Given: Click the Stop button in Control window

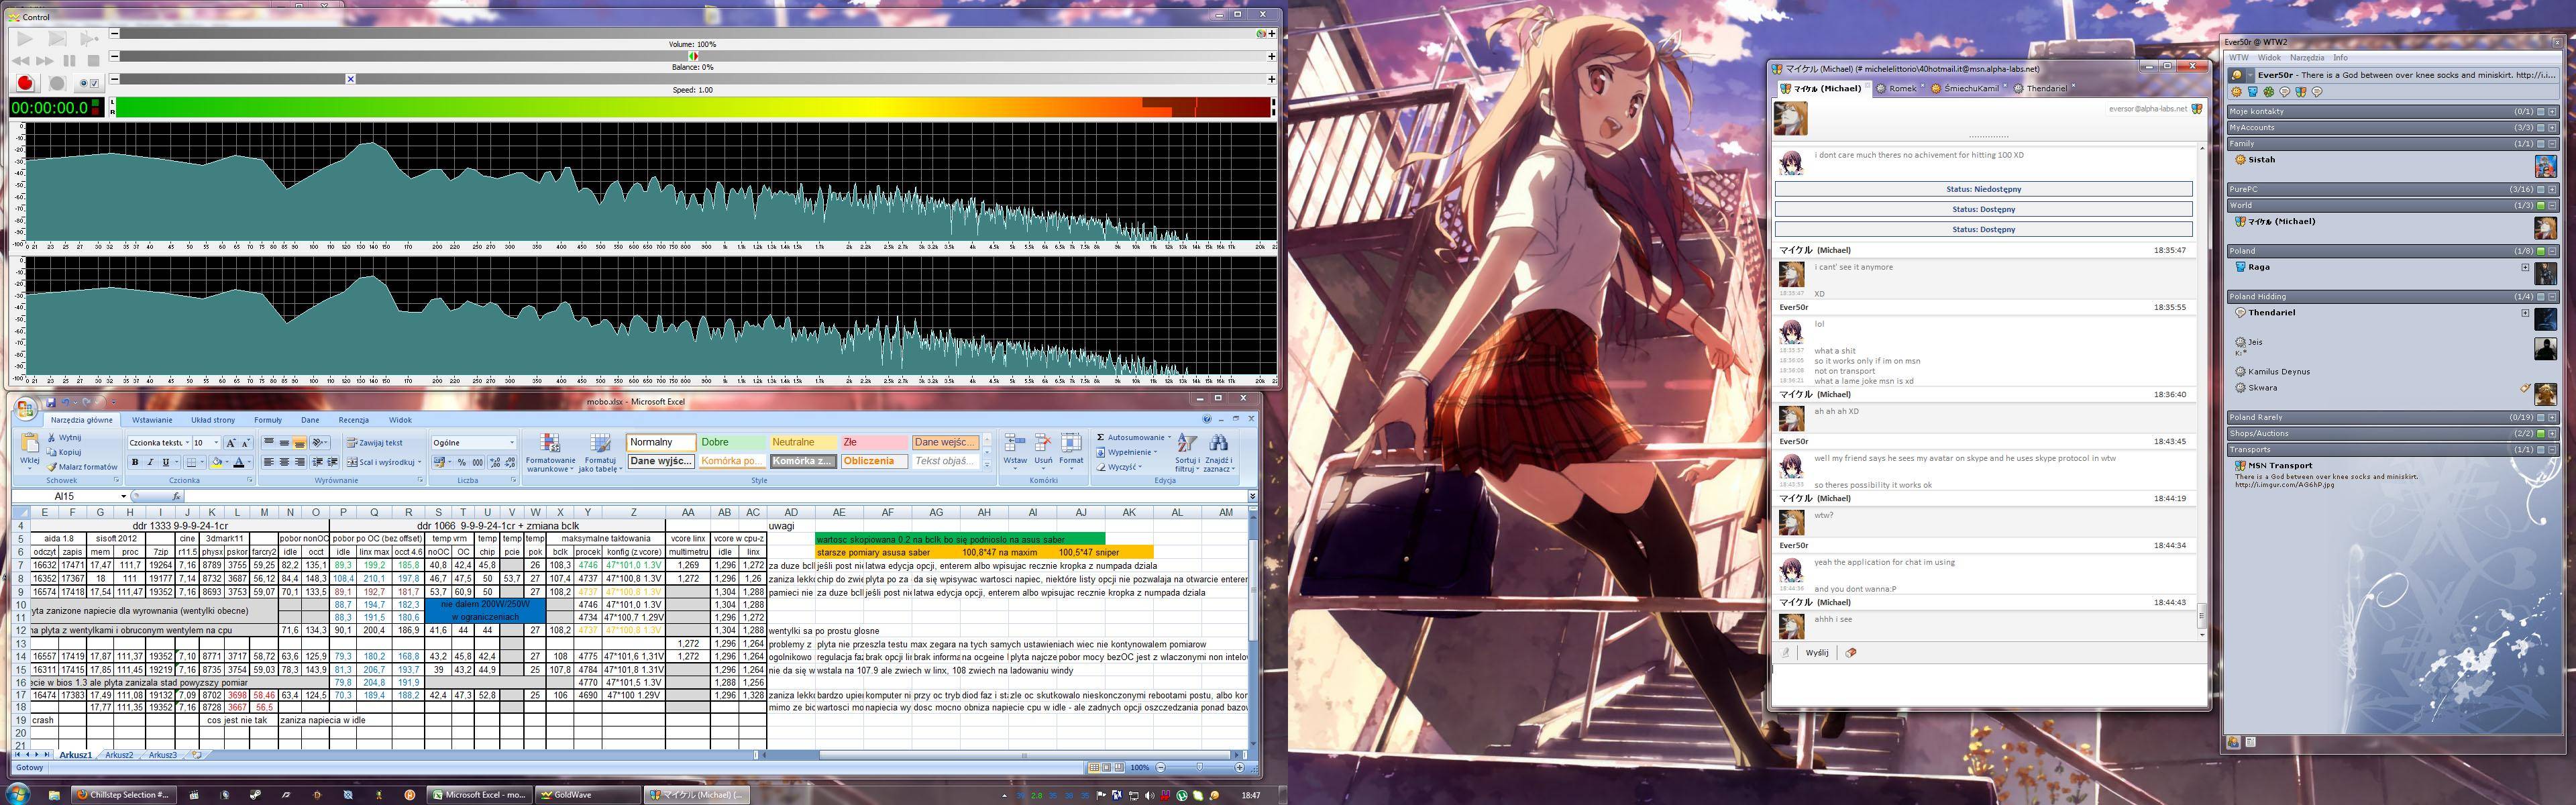Looking at the screenshot, I should coord(93,61).
